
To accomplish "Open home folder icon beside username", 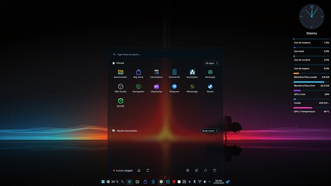I will pyautogui.click(x=139, y=170).
